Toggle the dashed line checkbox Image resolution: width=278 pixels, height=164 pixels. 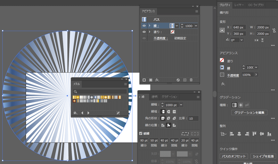click(x=141, y=133)
